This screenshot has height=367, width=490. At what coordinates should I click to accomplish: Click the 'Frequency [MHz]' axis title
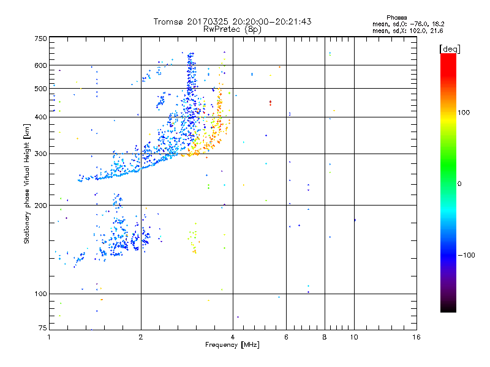click(232, 345)
